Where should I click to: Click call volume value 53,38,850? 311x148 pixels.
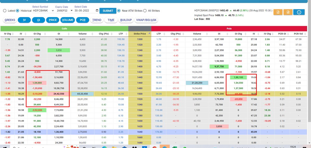(82, 88)
